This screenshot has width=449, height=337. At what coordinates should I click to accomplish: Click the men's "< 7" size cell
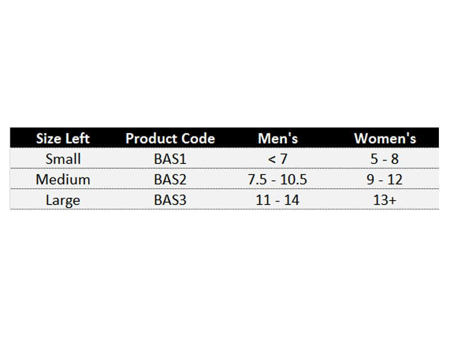(x=277, y=159)
